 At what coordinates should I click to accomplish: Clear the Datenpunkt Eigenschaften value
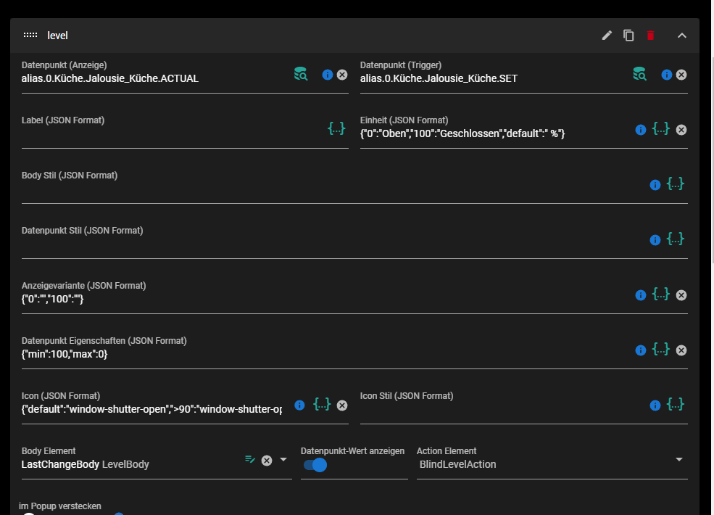click(x=681, y=350)
